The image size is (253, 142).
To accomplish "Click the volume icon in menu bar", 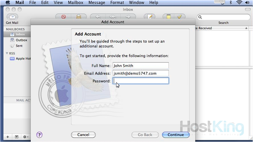I will (x=247, y=3).
